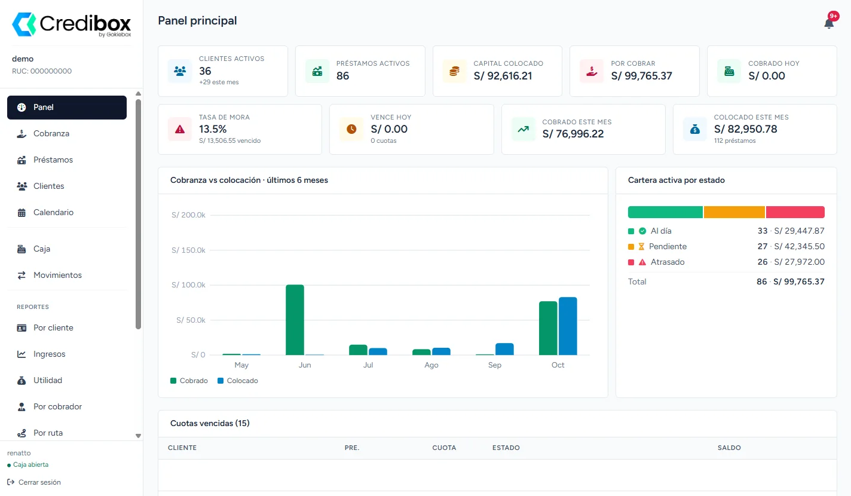Click the green Jun Cobrado bar
The height and width of the screenshot is (496, 851).
tap(295, 320)
